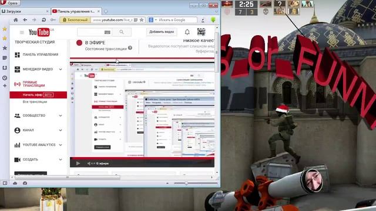Click the on-screen keyboard icon in search
Image resolution: width=376 pixels, height=211 pixels.
coord(107,32)
